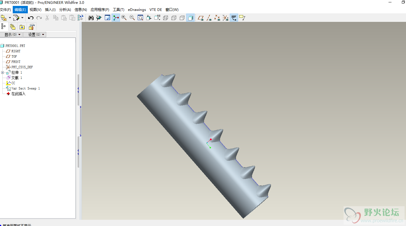Undo the last operation

(31, 18)
